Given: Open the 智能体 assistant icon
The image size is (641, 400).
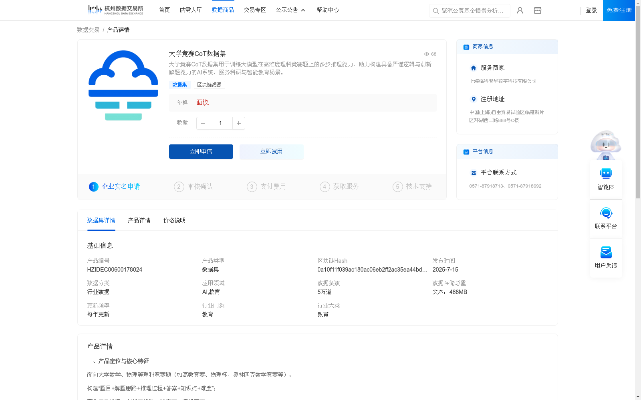Looking at the screenshot, I should pos(606,174).
